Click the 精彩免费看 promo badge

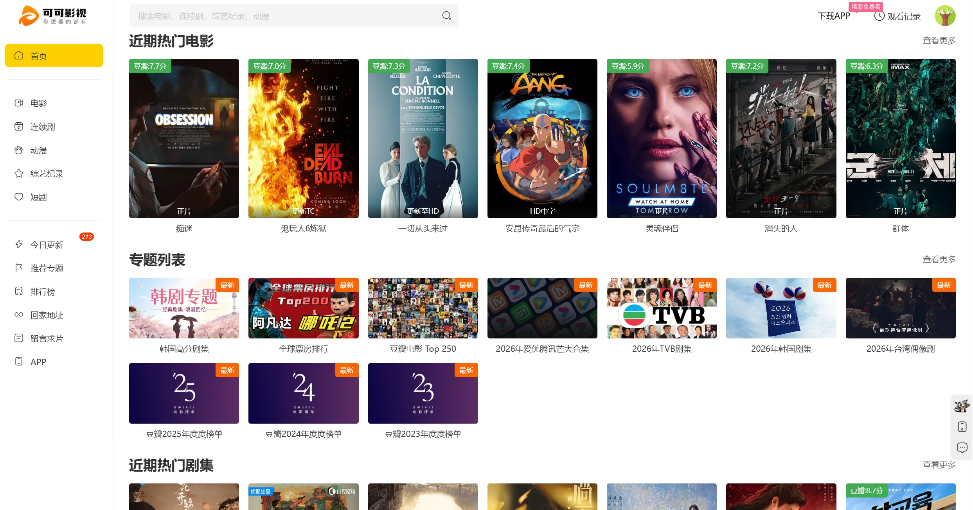866,7
